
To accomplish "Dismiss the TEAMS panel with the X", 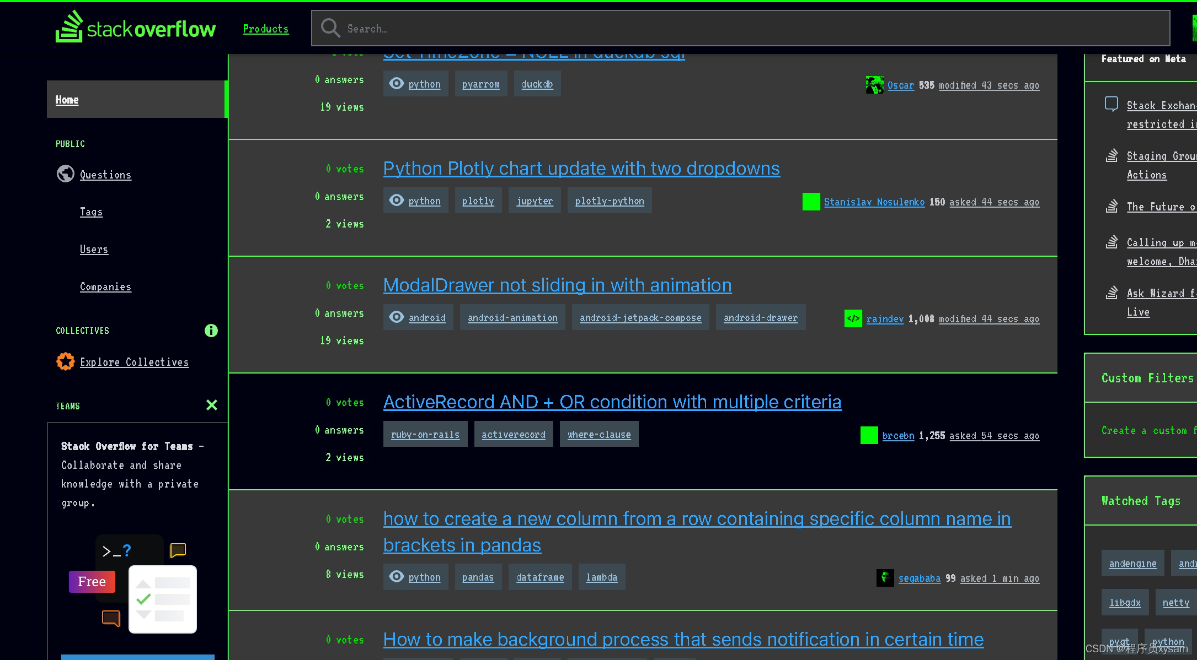I will [211, 405].
